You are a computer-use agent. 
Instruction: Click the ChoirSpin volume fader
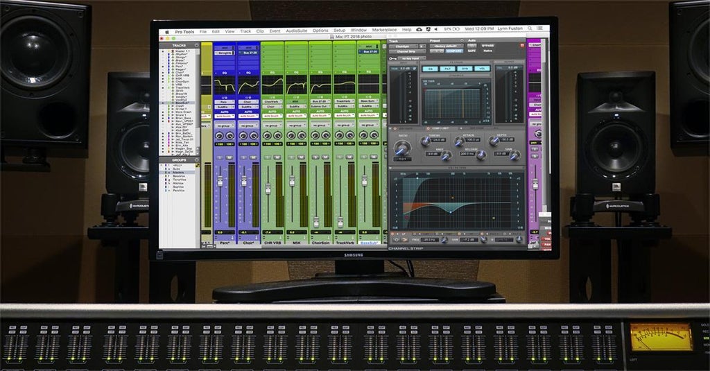[x=316, y=222]
